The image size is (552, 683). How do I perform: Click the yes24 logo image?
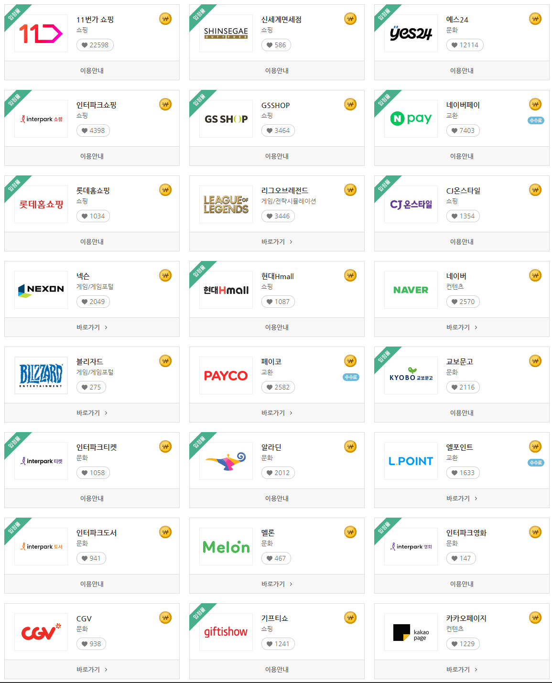pos(411,33)
